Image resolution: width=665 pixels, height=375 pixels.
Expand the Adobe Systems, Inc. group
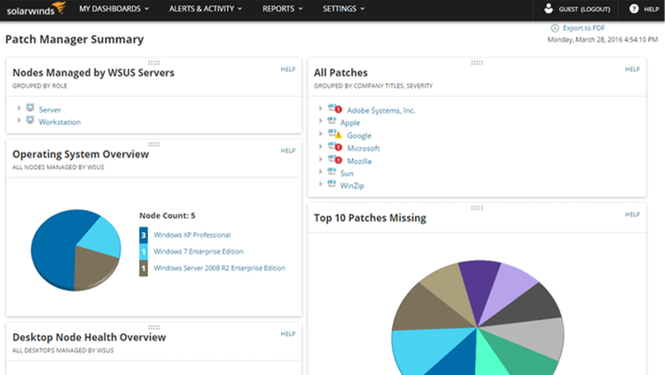(x=321, y=108)
